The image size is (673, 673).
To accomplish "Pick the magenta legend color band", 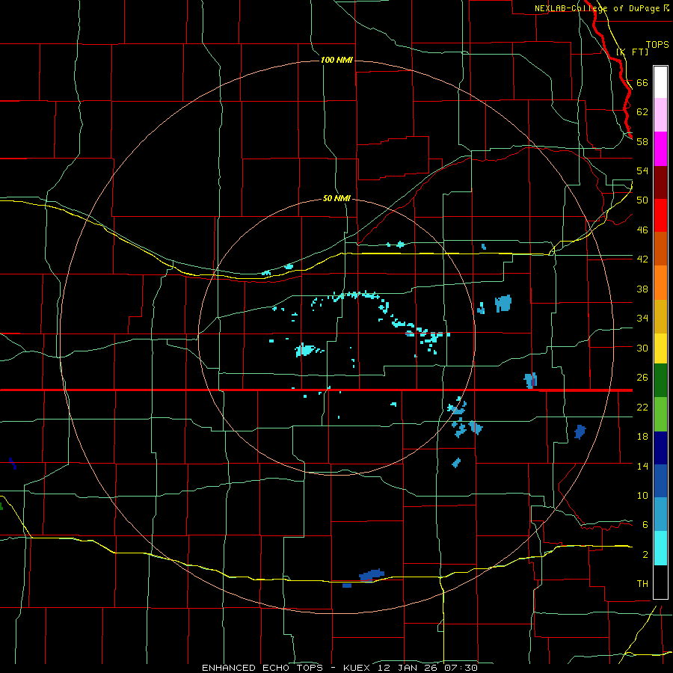I will [660, 149].
